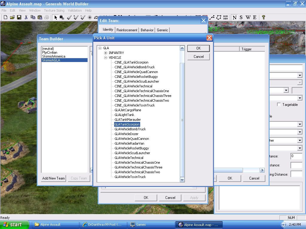The image size is (306, 229).
Task: Click the Save floppy disk icon
Action: pyautogui.click(x=19, y=17)
